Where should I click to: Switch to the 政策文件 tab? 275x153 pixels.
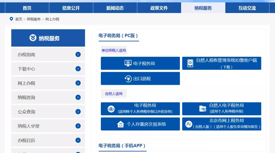pyautogui.click(x=159, y=8)
